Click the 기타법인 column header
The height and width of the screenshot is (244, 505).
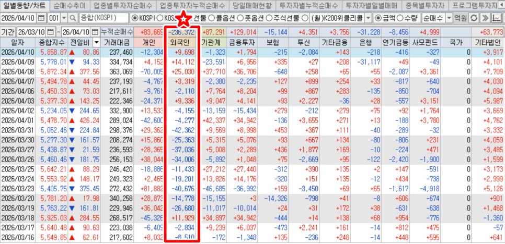point(488,42)
